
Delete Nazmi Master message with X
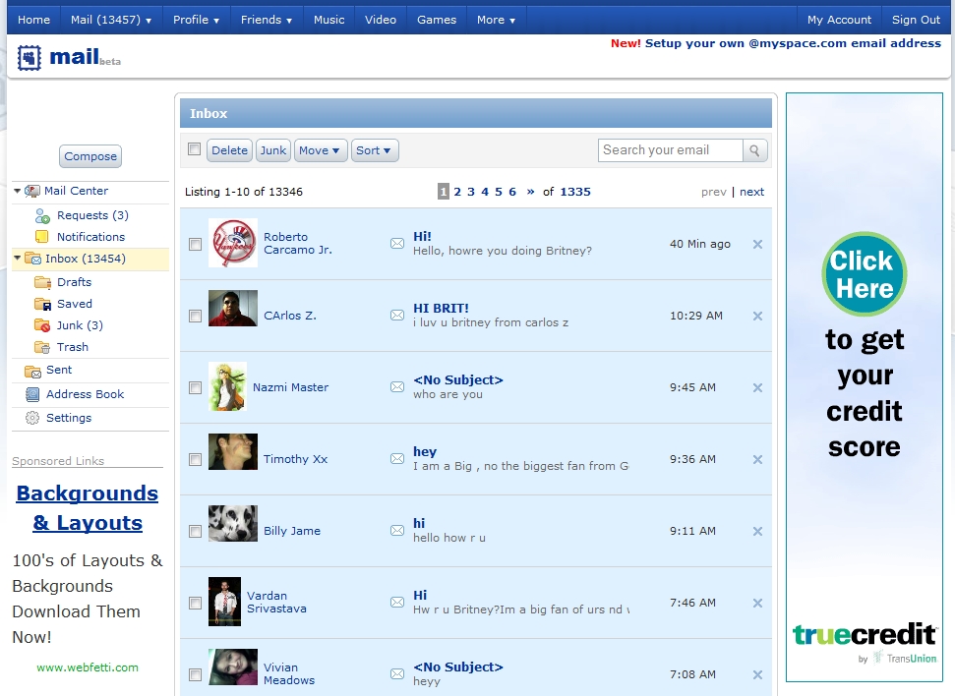click(757, 388)
